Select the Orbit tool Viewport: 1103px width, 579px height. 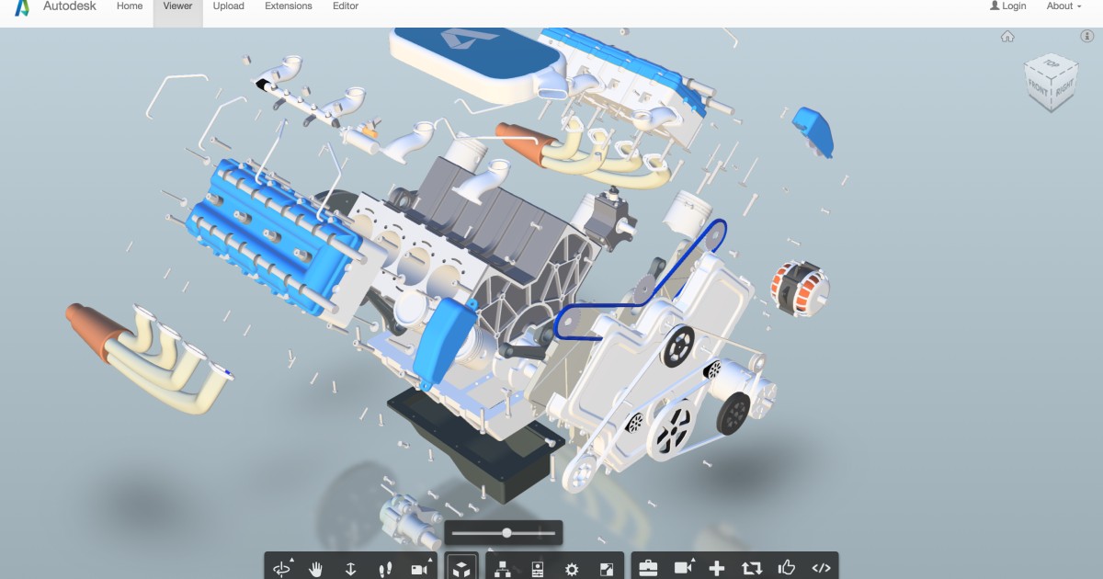coord(282,567)
